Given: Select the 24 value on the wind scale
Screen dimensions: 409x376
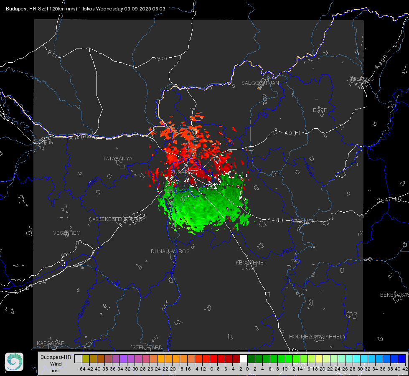Looking at the screenshot, I should 338,369.
